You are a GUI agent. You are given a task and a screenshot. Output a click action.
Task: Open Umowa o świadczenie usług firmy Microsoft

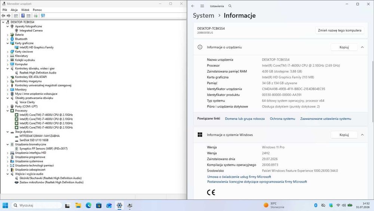point(239,177)
